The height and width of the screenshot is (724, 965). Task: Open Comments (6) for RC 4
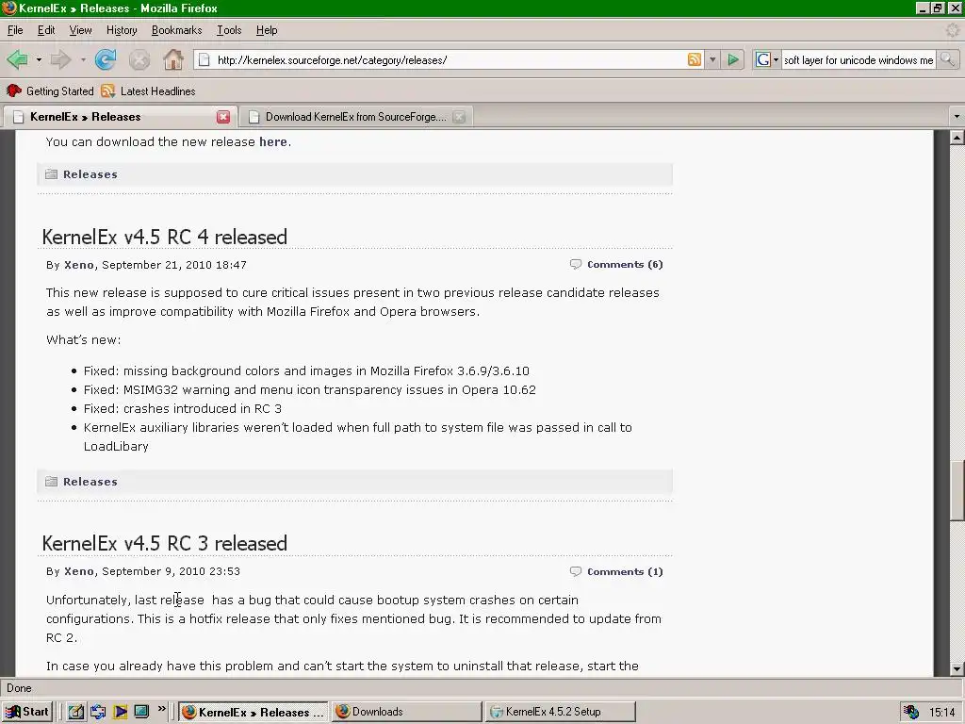point(625,264)
